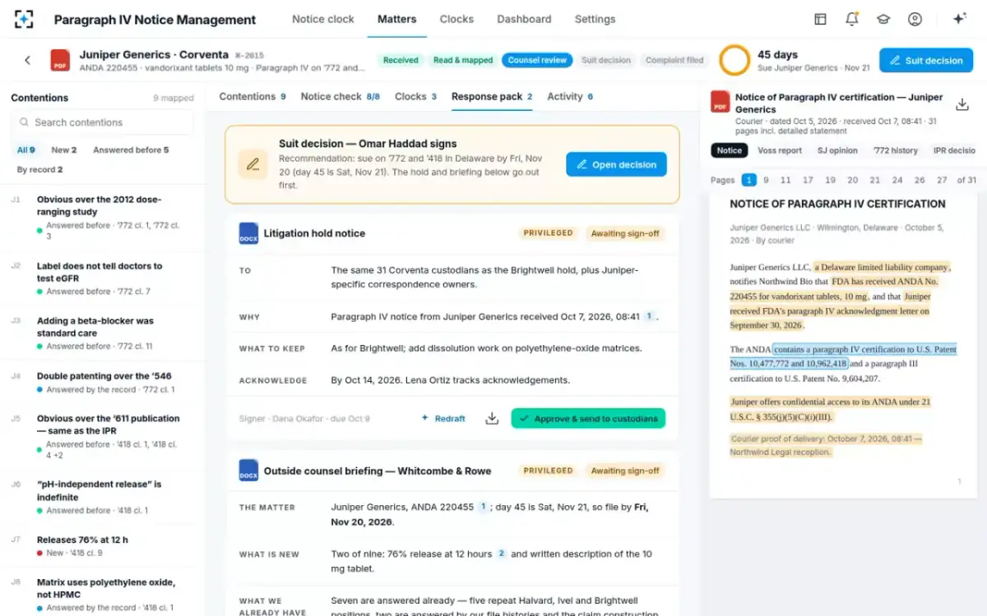
Task: Click citation 1 after ANDA 220455 in briefing
Action: coord(483,507)
